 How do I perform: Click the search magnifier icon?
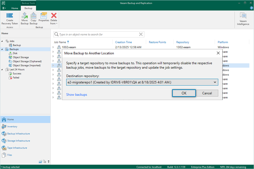[x=56, y=34]
